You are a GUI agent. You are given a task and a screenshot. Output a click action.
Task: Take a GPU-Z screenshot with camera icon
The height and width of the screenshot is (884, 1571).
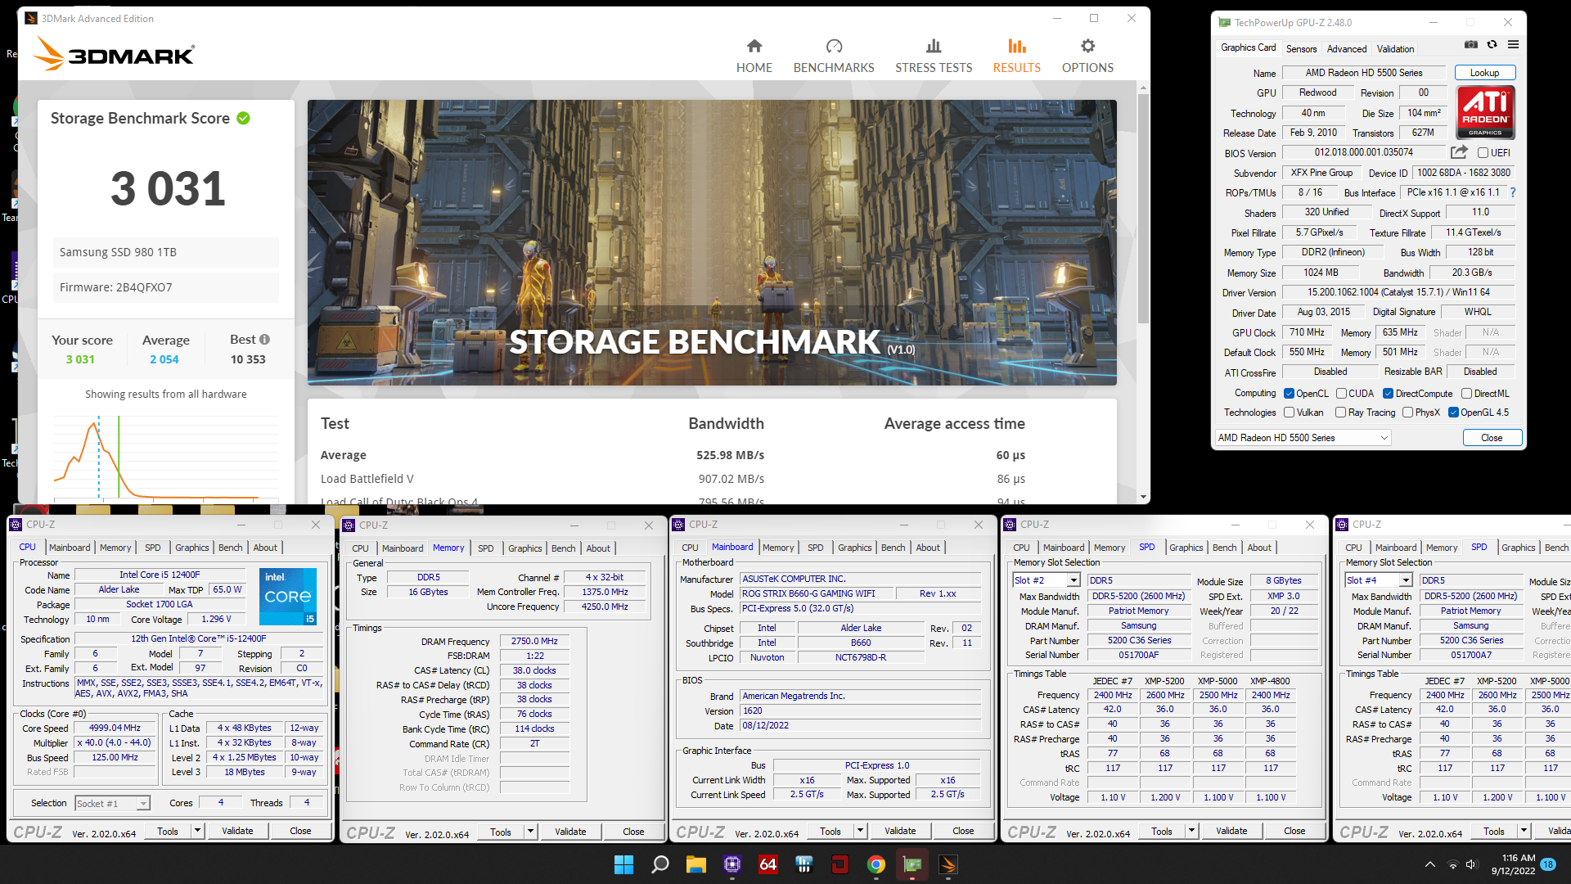(1470, 44)
